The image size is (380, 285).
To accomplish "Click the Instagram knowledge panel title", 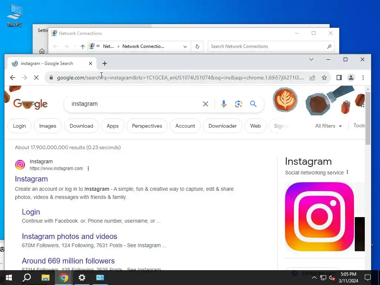I will pyautogui.click(x=308, y=161).
